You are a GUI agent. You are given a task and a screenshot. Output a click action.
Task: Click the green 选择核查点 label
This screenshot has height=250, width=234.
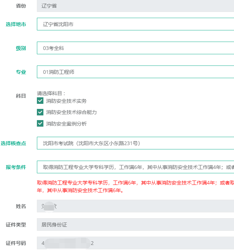(13, 143)
